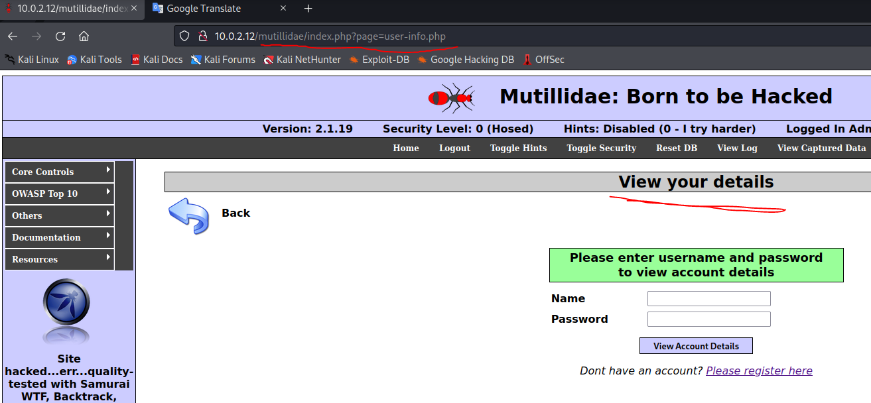Viewport: 871px width, 403px height.
Task: Follow the Please register here link
Action: [759, 371]
